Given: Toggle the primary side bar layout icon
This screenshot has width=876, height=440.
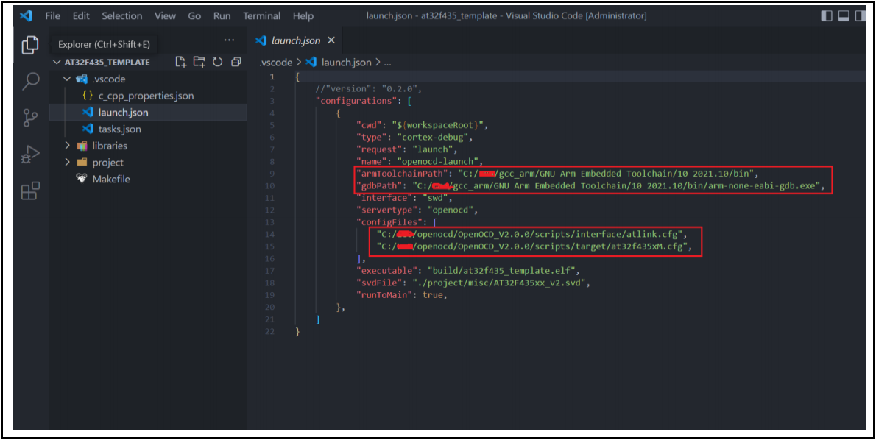Looking at the screenshot, I should click(827, 15).
